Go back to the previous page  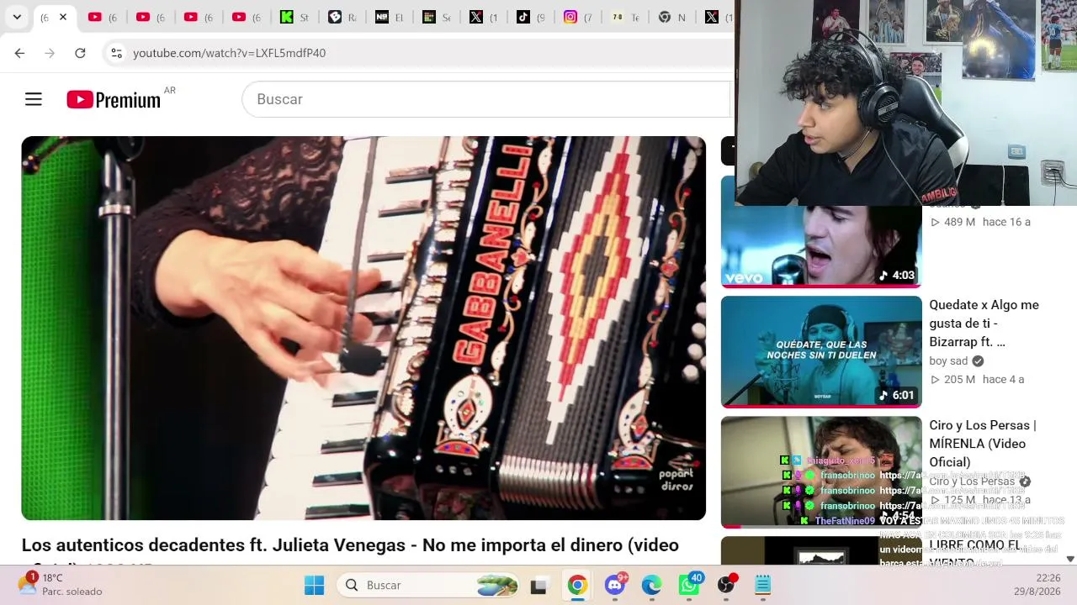coord(19,53)
